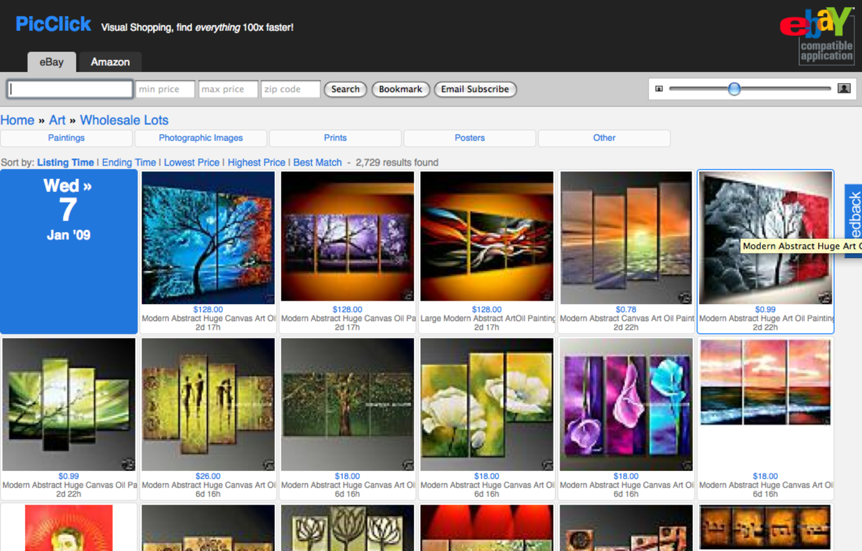The image size is (862, 551).
Task: Click the Bookmark button
Action: pos(400,89)
